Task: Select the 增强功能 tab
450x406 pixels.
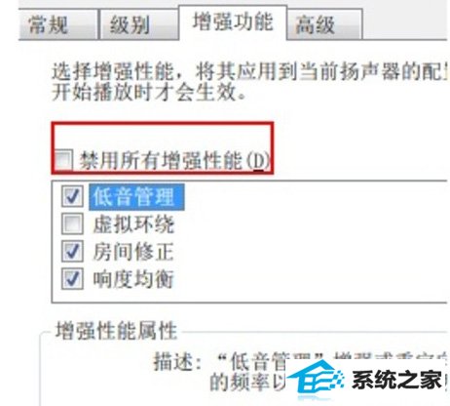Action: [x=233, y=22]
